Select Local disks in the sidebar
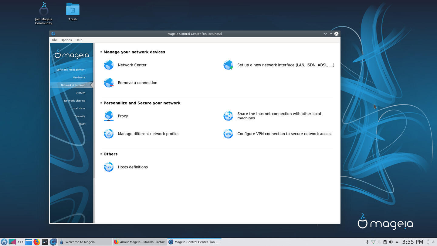Image resolution: width=437 pixels, height=246 pixels. coord(78,108)
